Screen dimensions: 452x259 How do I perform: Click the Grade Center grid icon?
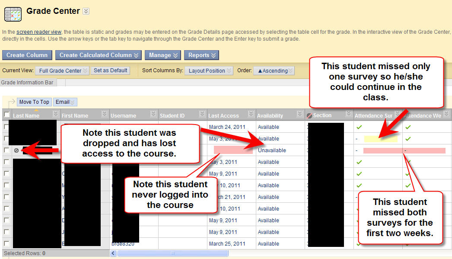pyautogui.click(x=13, y=14)
